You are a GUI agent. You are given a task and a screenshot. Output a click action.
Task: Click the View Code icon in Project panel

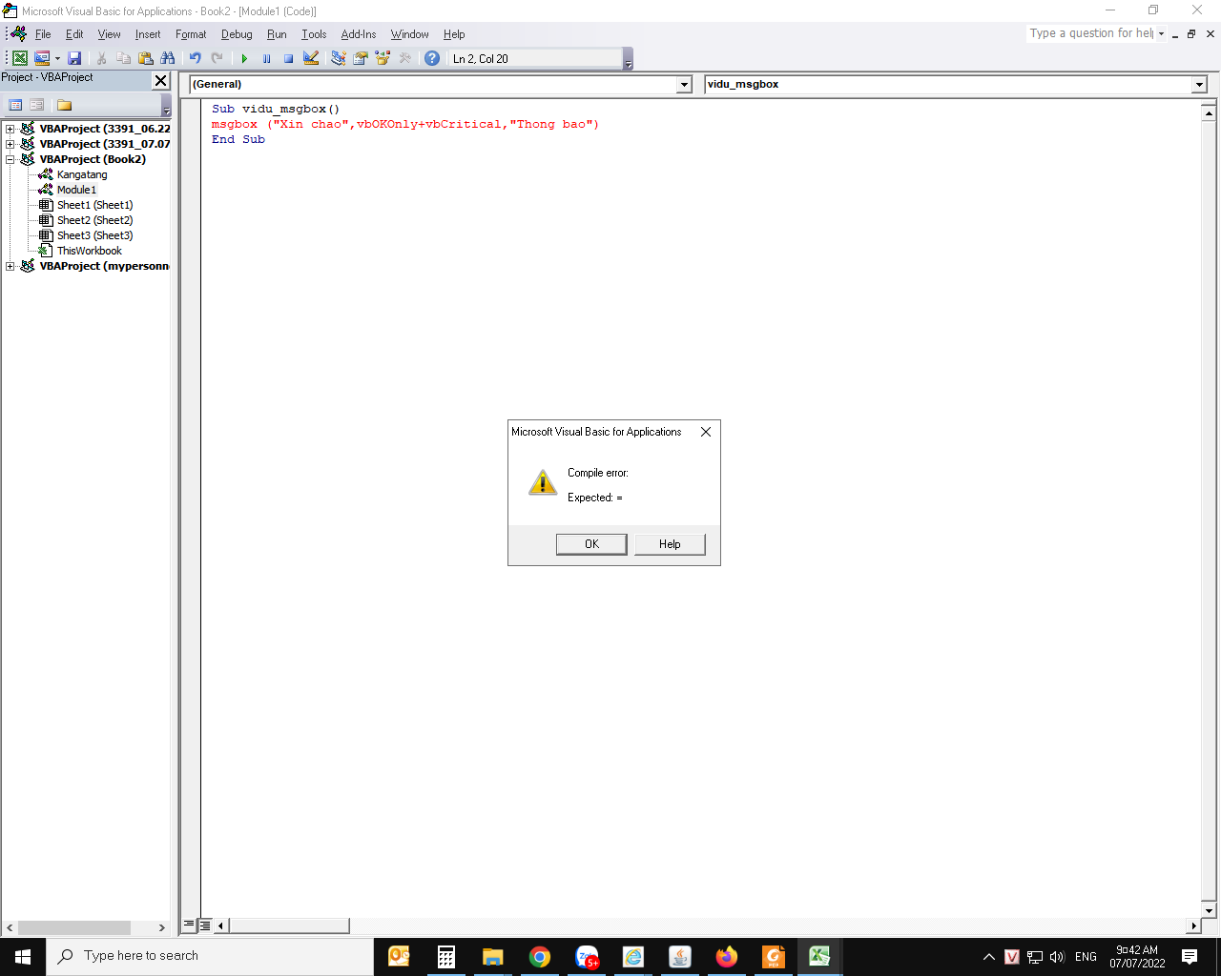(x=15, y=105)
